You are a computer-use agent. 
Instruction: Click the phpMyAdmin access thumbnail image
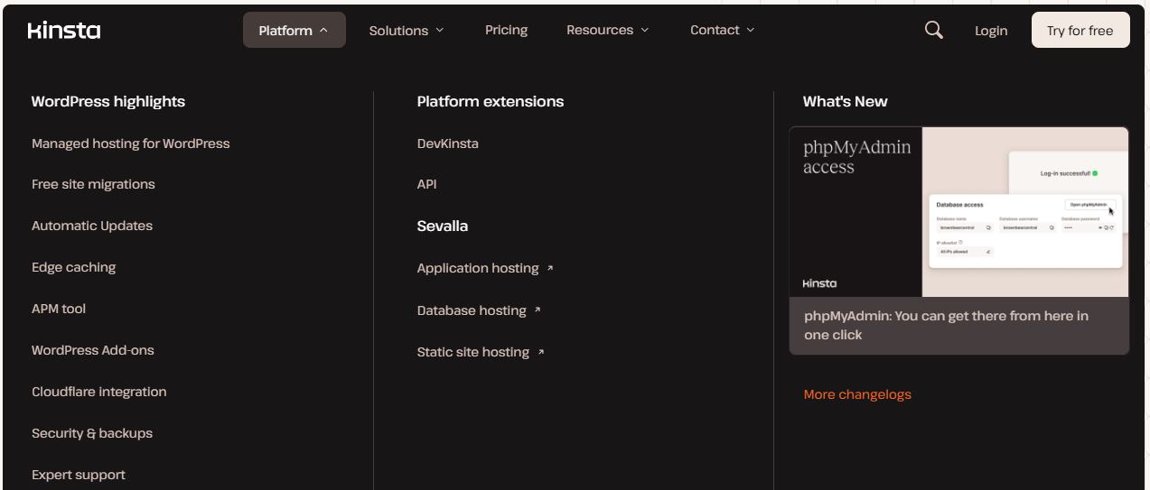coord(959,212)
